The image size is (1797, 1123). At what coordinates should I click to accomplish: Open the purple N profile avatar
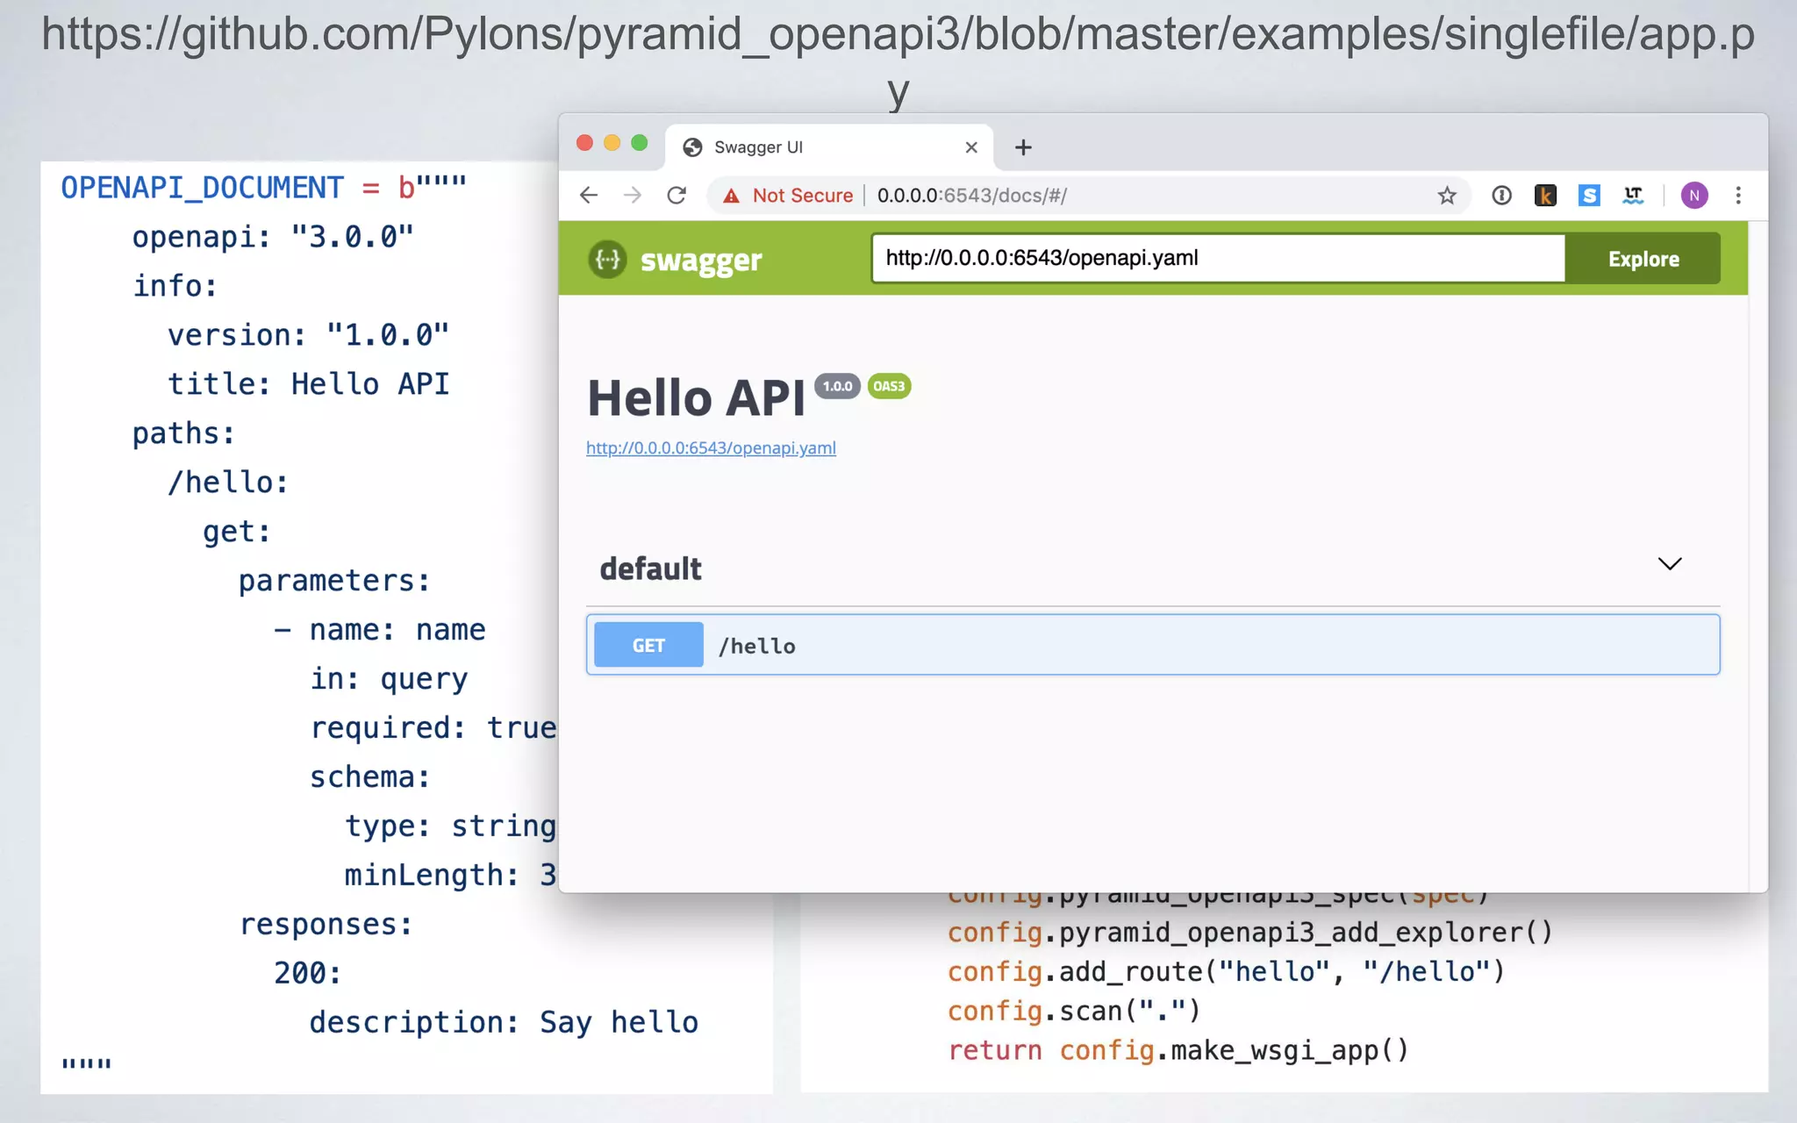(1694, 195)
